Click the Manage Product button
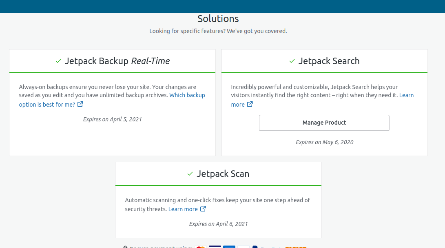The image size is (445, 248). pyautogui.click(x=324, y=123)
